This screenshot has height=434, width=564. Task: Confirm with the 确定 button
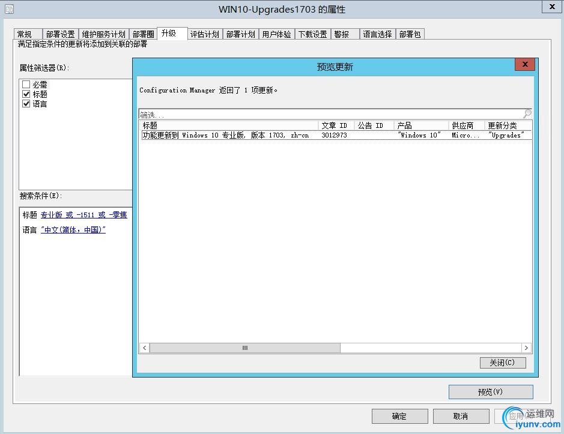point(399,416)
